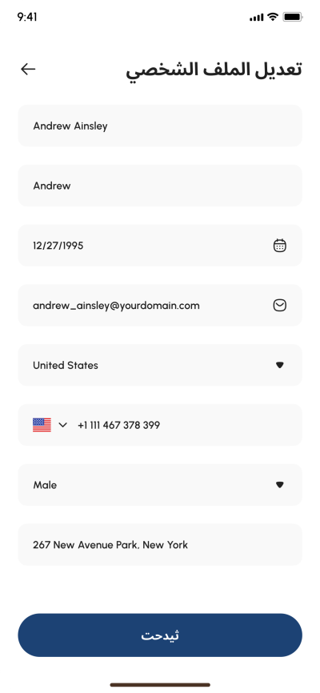Expand the Male gender dropdown arrow
320x693 pixels.
[279, 485]
